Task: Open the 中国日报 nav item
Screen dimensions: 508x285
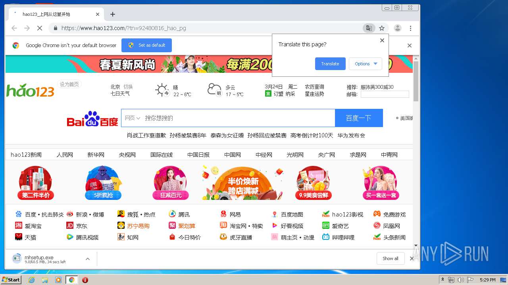Action: tap(198, 155)
